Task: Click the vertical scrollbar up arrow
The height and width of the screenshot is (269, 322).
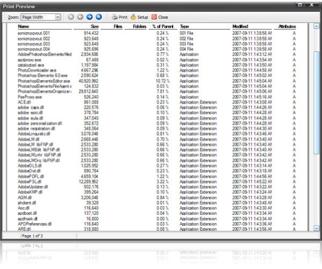Action: point(316,26)
